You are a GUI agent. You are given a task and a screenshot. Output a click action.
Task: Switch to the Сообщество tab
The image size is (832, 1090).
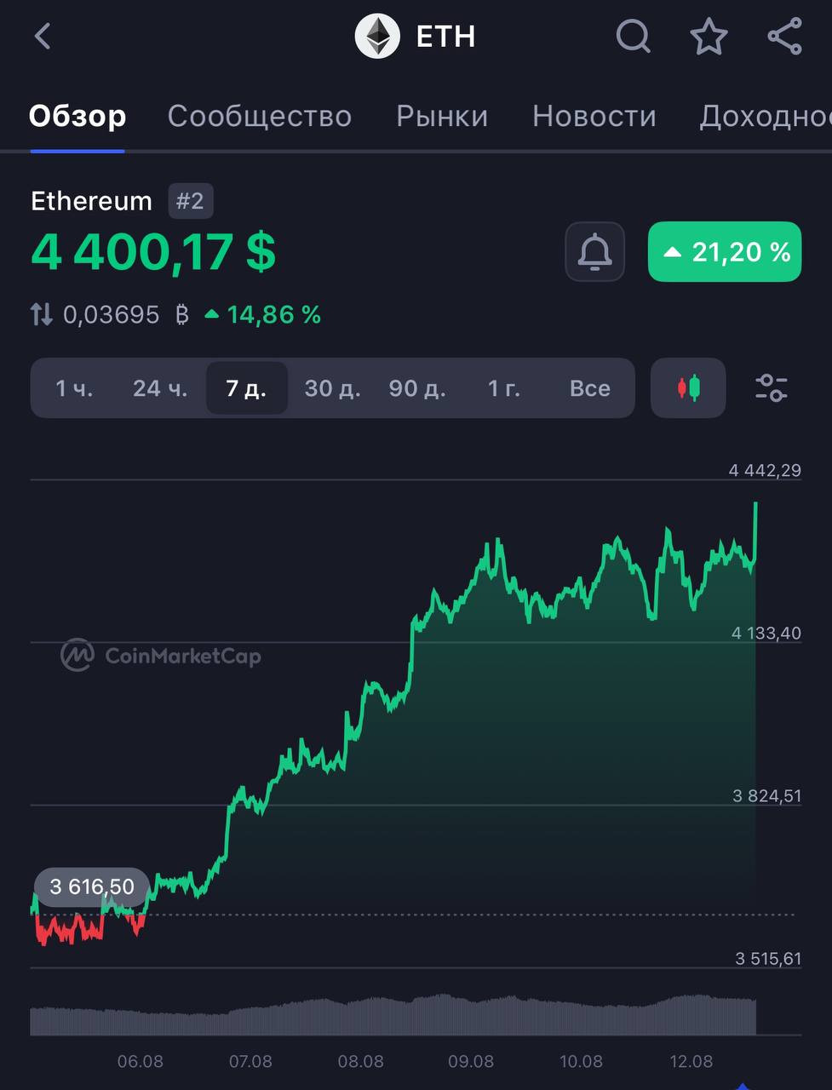(x=260, y=116)
